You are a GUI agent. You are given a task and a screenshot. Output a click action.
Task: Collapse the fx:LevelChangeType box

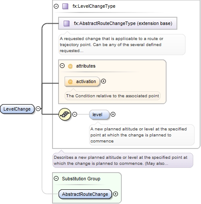click(x=56, y=6)
